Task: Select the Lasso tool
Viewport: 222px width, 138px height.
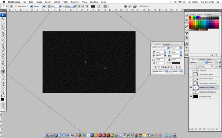Action: tap(3, 26)
